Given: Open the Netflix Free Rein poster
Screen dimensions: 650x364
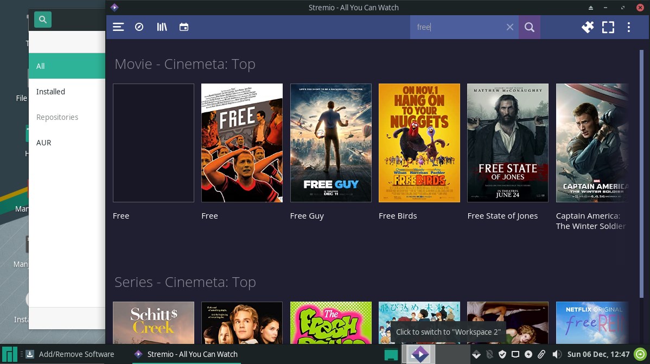Looking at the screenshot, I should (x=592, y=323).
